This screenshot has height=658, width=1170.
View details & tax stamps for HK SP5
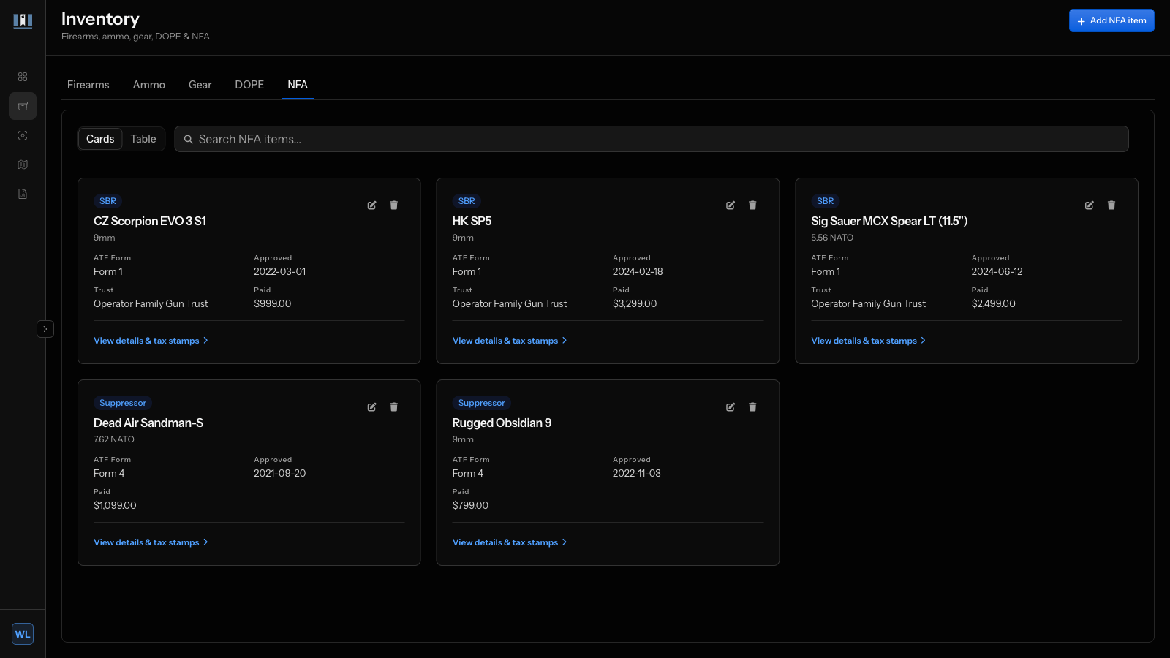click(x=510, y=341)
